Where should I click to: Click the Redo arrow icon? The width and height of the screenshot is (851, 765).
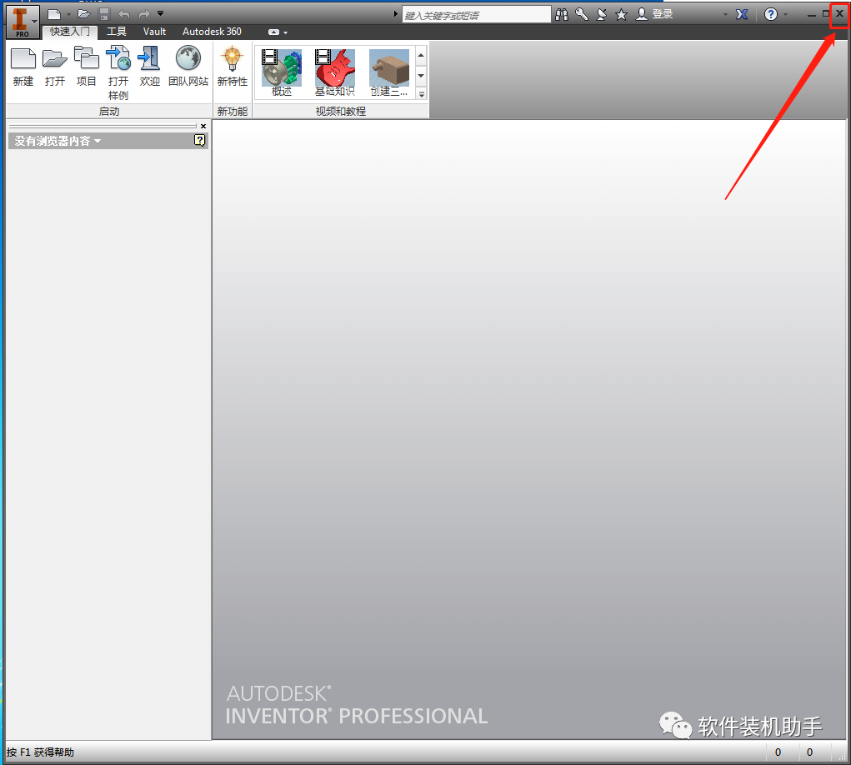(144, 14)
